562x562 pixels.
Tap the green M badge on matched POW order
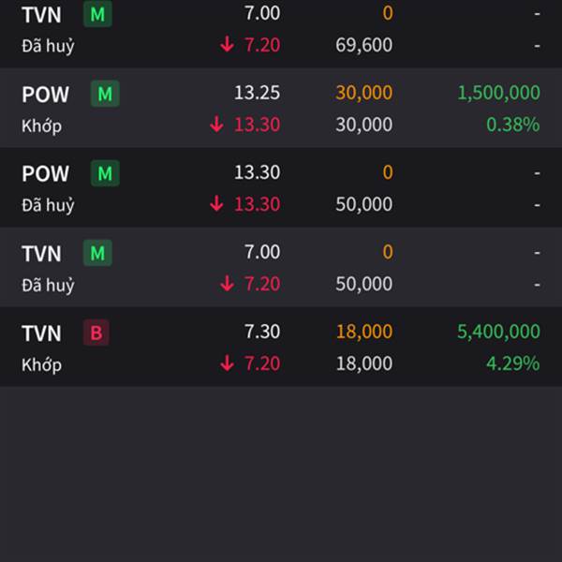105,94
